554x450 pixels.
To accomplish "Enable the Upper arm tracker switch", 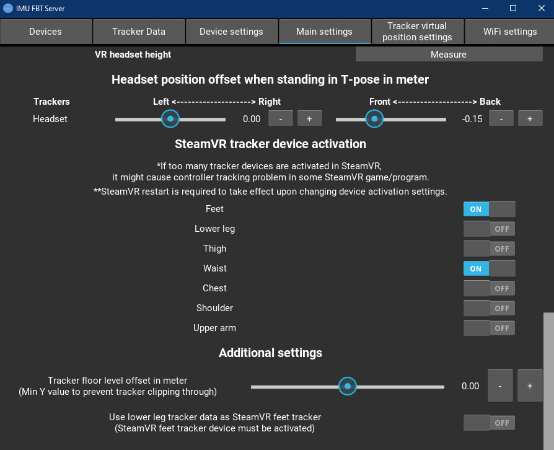I will pos(490,328).
